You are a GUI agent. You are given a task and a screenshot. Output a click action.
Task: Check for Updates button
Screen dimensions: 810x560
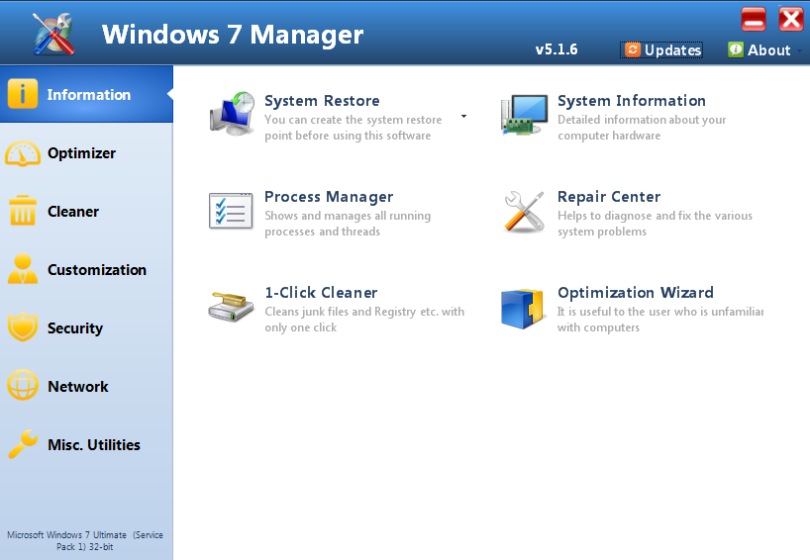[x=662, y=49]
